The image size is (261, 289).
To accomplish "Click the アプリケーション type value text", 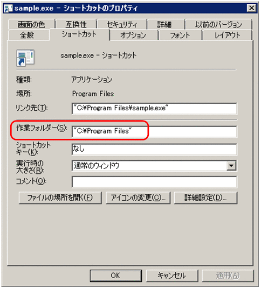I will 92,80.
